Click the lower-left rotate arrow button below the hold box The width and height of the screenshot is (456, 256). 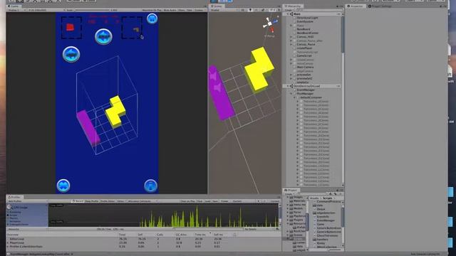point(71,54)
